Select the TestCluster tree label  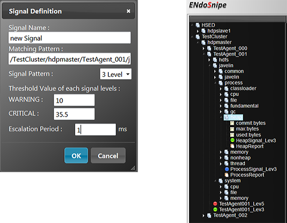pyautogui.click(x=214, y=37)
